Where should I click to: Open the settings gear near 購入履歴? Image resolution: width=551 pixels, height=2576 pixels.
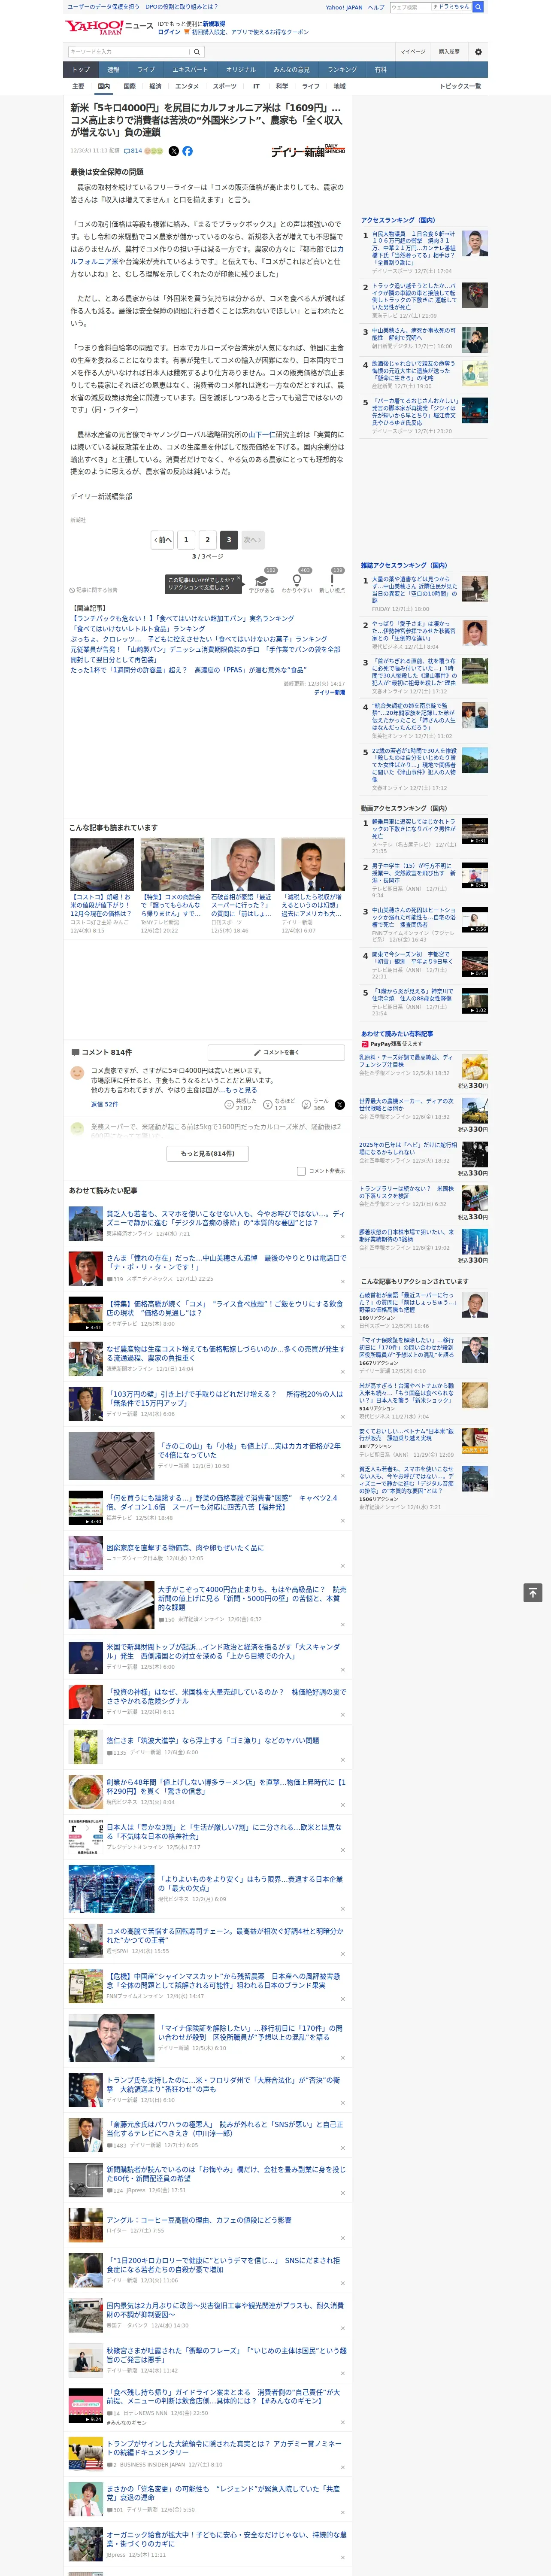pos(478,51)
